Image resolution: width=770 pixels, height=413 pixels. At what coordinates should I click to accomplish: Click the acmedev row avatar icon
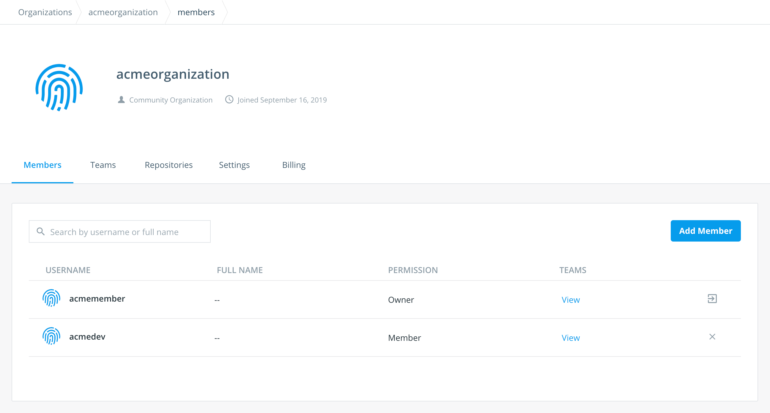51,336
